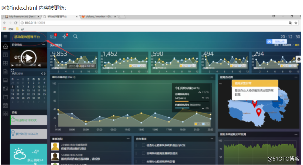Click the 主页 breadcrumb link
Image resolution: width=303 pixels, height=165 pixels.
pyautogui.click(x=276, y=45)
